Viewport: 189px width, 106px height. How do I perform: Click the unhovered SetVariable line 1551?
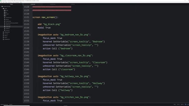pyautogui.click(x=71, y=87)
